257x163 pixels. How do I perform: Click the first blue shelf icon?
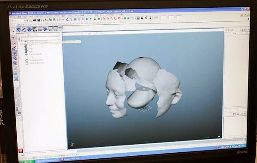19,29
